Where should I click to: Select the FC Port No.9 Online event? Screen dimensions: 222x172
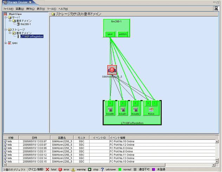[x=109, y=148]
